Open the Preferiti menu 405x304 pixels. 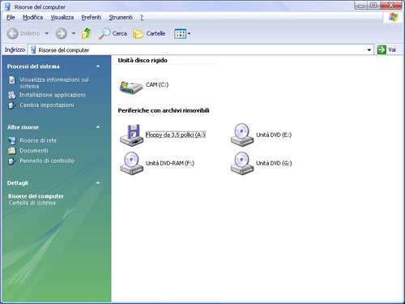pyautogui.click(x=92, y=18)
